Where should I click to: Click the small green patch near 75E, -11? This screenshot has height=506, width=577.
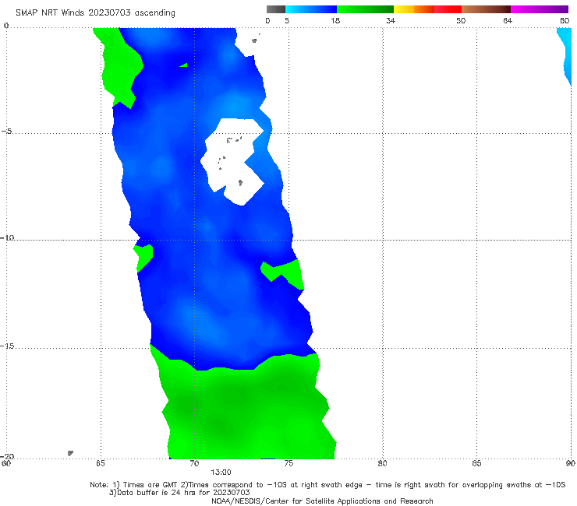tap(282, 274)
